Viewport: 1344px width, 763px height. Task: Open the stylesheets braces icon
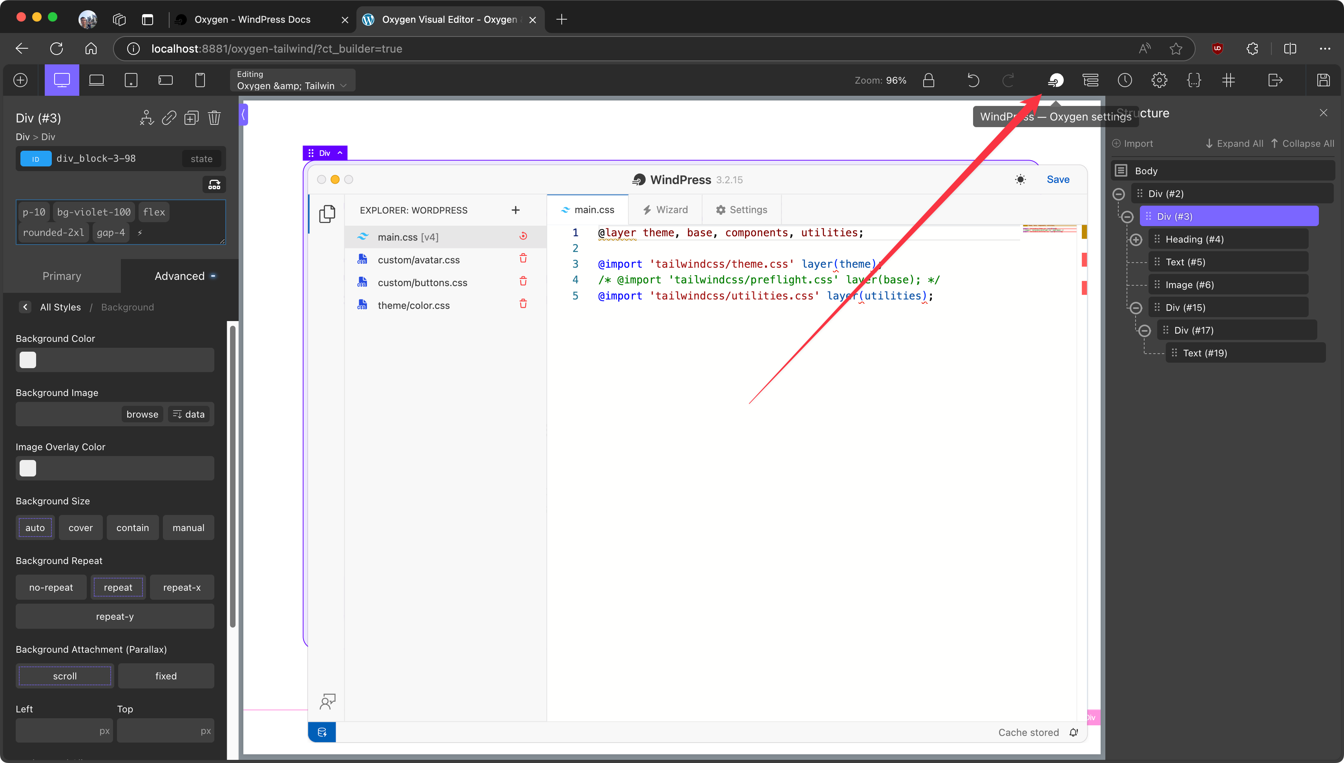[1194, 80]
